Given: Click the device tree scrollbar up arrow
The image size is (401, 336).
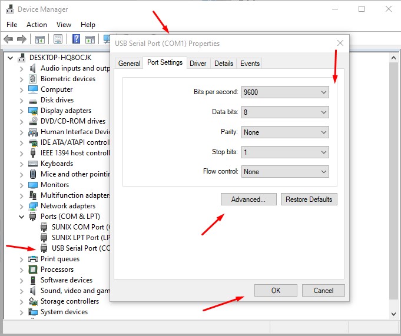Looking at the screenshot, I should (x=394, y=58).
